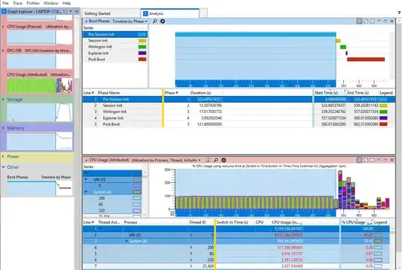Click the zoom icon at CPU Usage graph axis origin
Screen dimensions: 402x270
[x=172, y=213]
